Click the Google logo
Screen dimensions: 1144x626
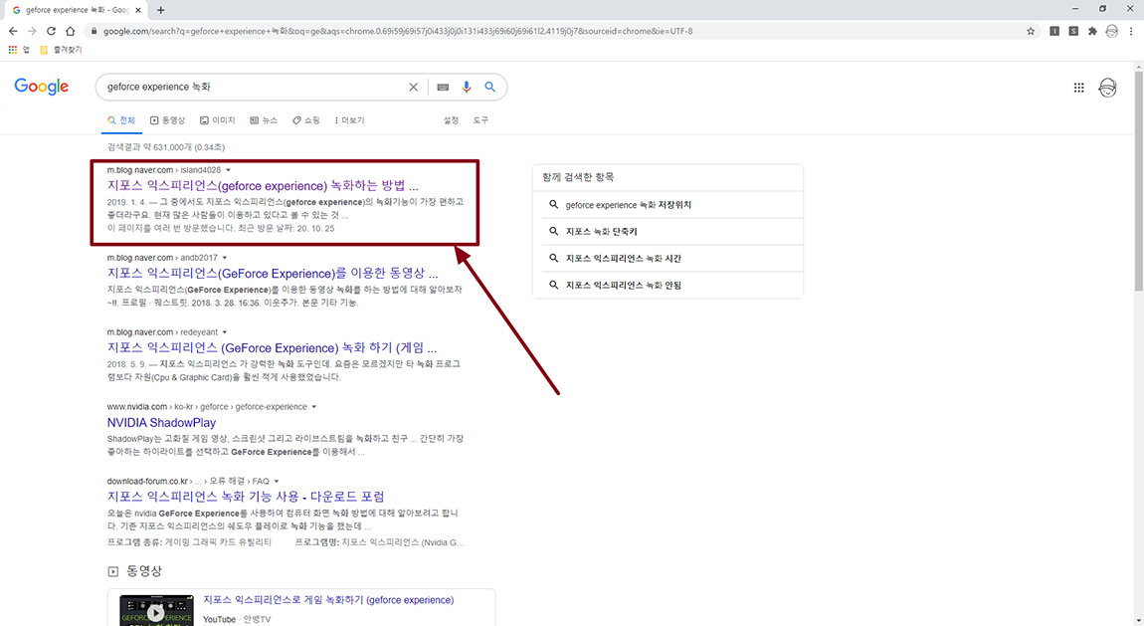[42, 87]
